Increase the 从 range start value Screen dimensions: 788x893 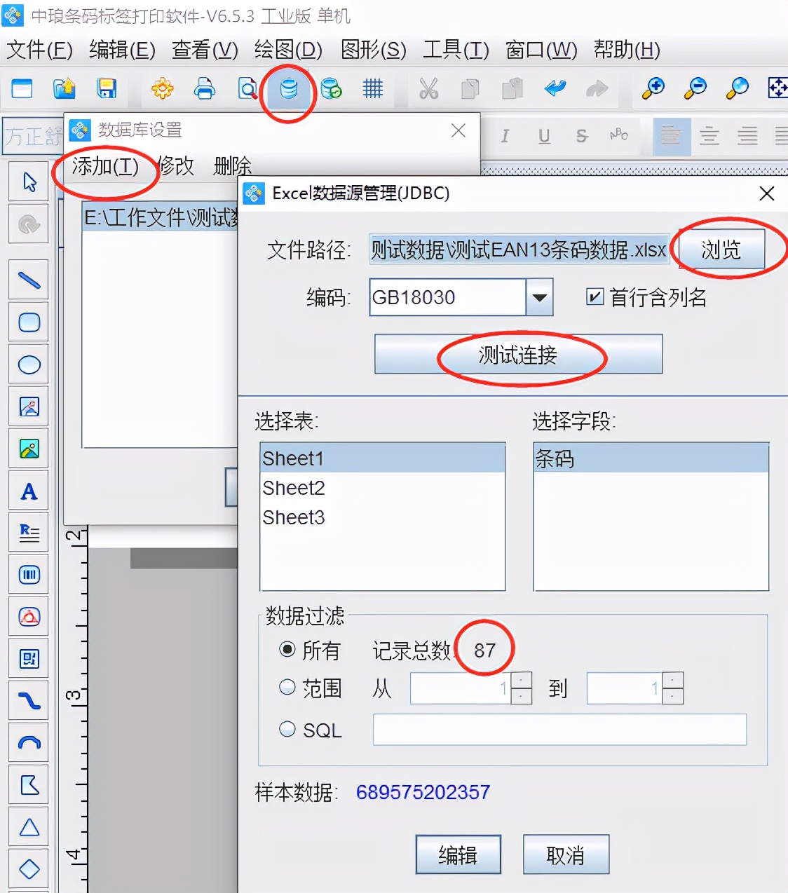click(x=522, y=680)
